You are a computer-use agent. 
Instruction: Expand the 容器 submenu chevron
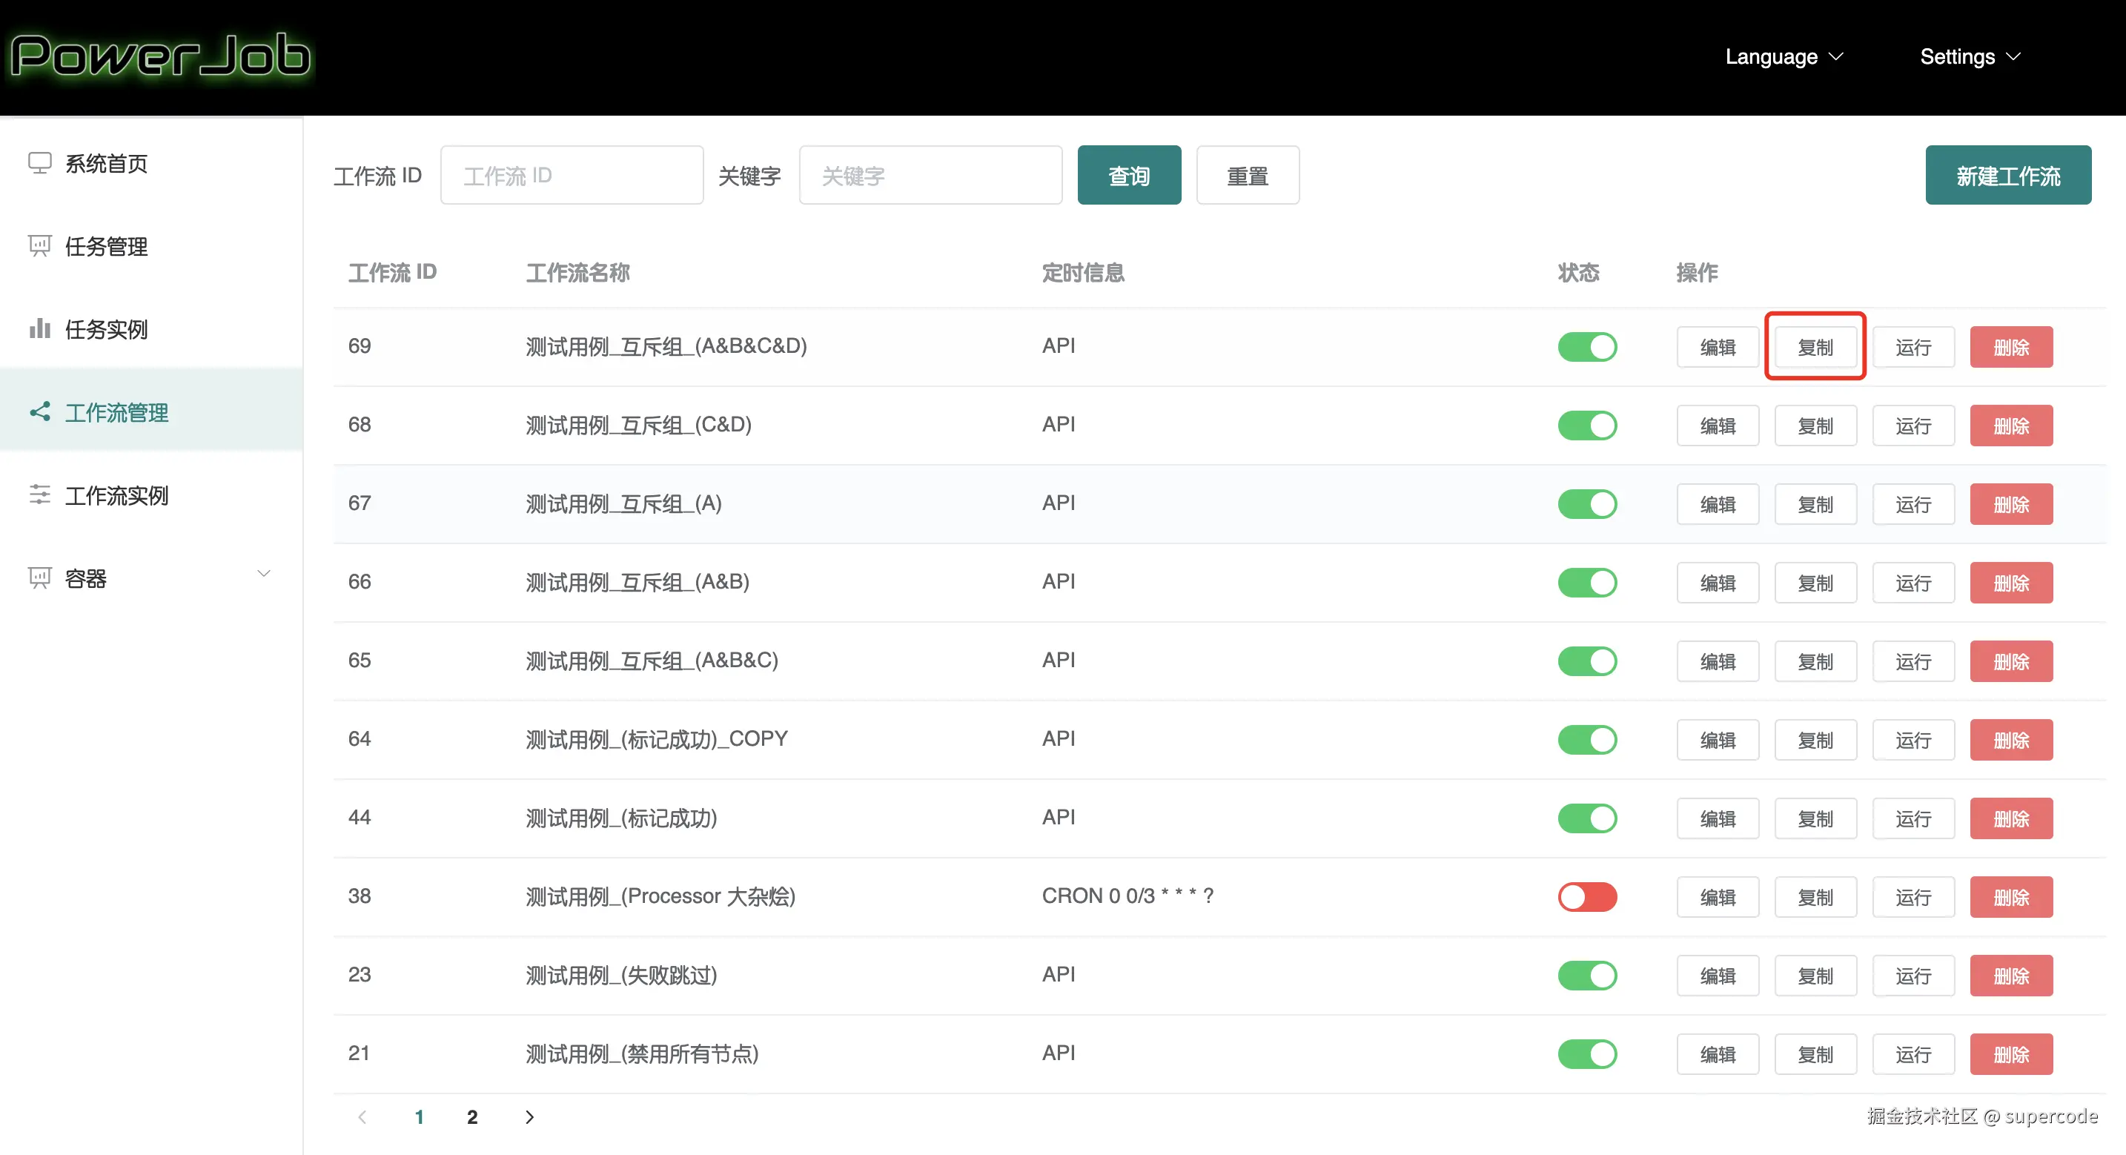264,574
